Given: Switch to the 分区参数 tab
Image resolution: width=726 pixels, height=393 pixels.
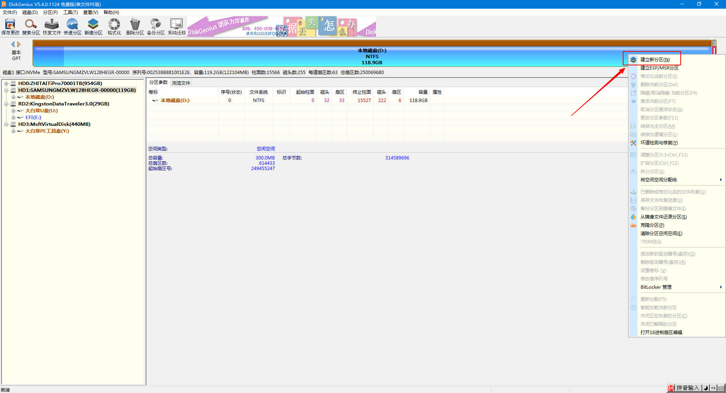Looking at the screenshot, I should (x=158, y=82).
